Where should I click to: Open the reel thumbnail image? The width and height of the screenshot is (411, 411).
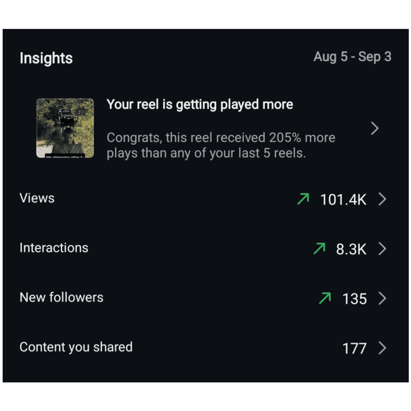point(65,128)
